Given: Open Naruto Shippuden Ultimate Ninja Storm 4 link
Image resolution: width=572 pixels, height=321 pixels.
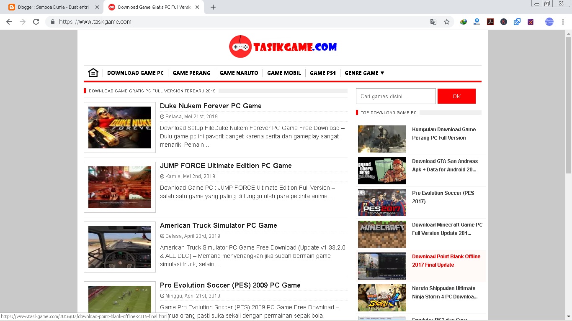Looking at the screenshot, I should [445, 293].
